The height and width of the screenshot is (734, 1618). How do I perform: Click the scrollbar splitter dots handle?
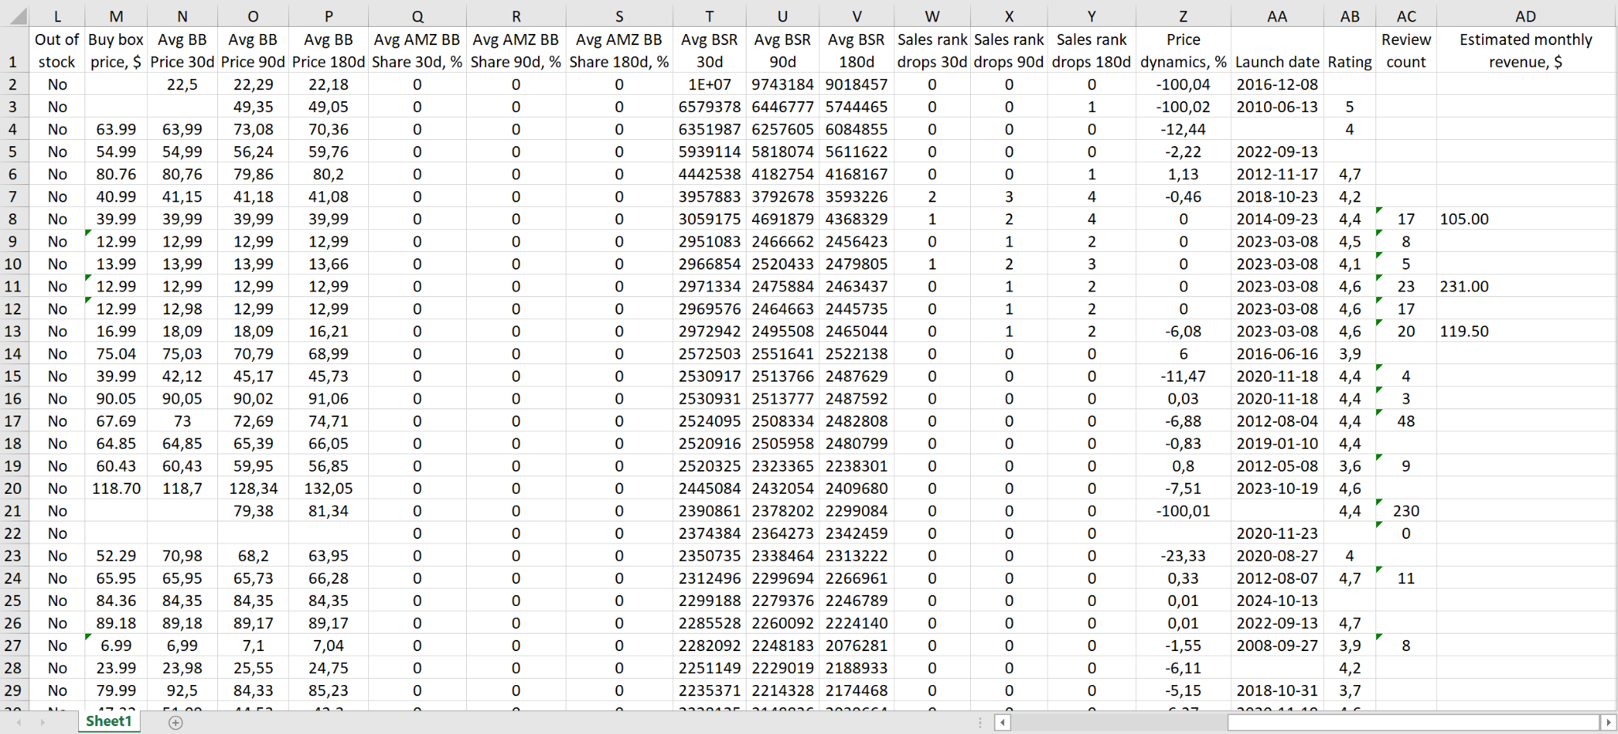coord(980,721)
